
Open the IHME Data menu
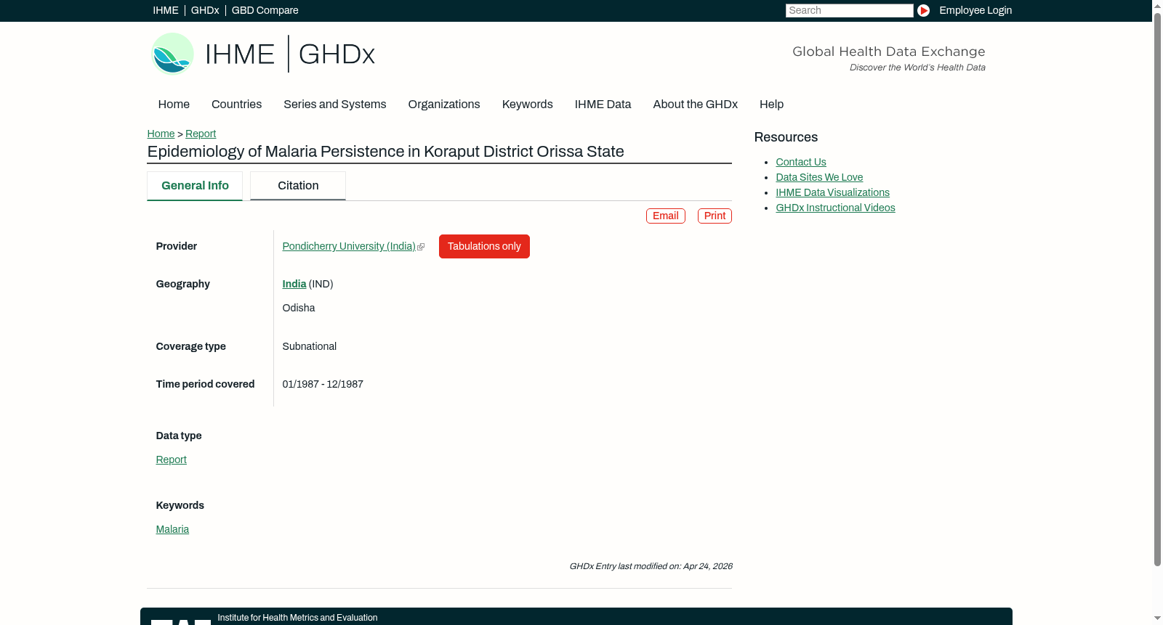pos(603,105)
